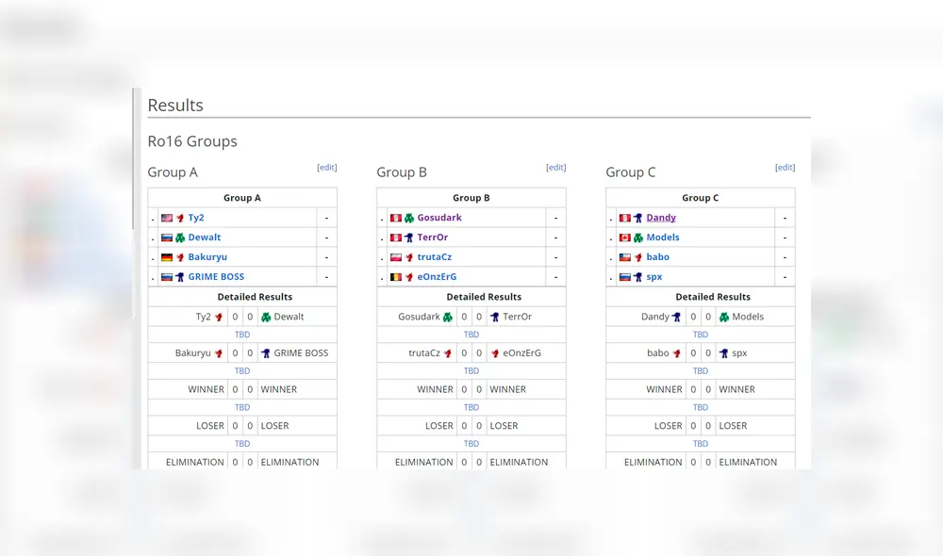Click the Protoss race icon next to Dewalt
943x556 pixels.
180,237
